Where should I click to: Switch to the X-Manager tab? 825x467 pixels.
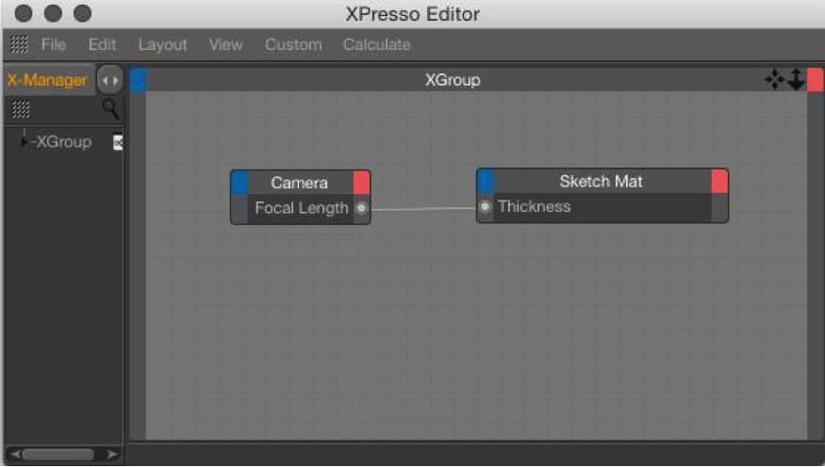(x=47, y=80)
